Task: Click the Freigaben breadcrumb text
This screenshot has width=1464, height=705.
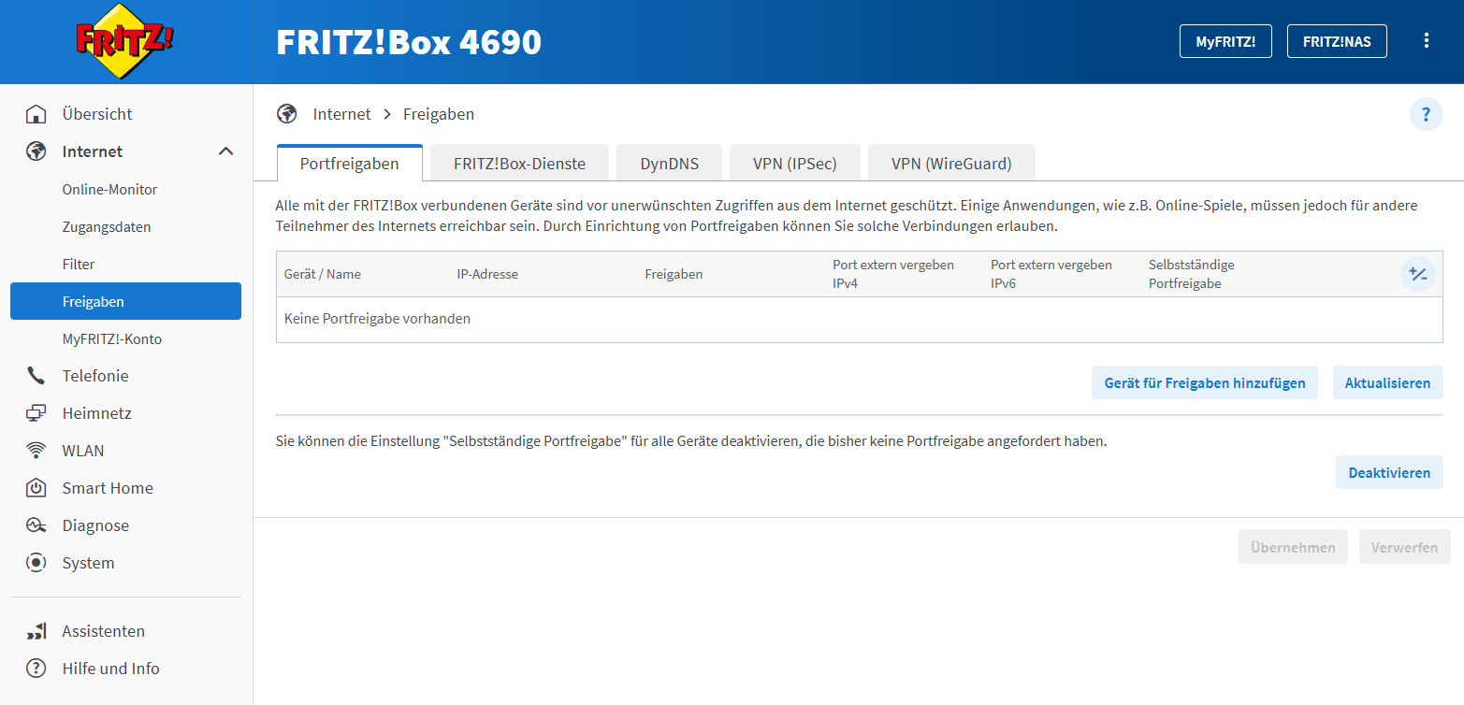Action: click(x=439, y=114)
